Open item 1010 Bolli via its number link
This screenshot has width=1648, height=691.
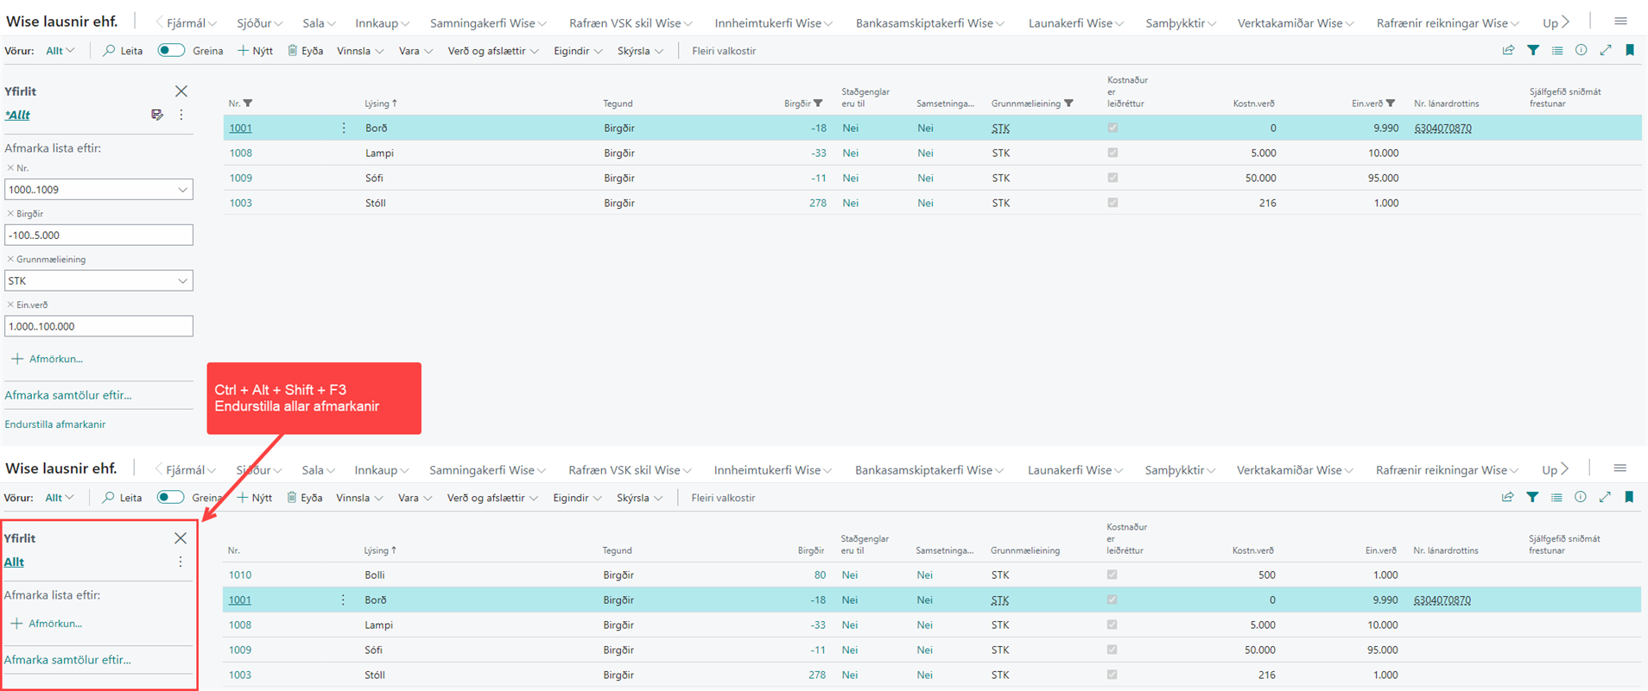(x=240, y=575)
